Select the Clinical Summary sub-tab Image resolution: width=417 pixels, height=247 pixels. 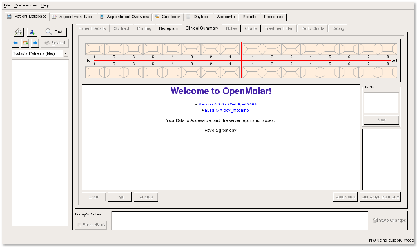pyautogui.click(x=202, y=28)
